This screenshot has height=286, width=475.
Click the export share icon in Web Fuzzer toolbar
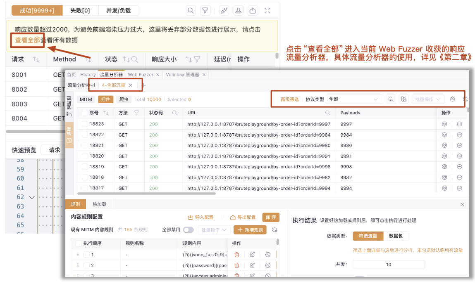coord(253,11)
